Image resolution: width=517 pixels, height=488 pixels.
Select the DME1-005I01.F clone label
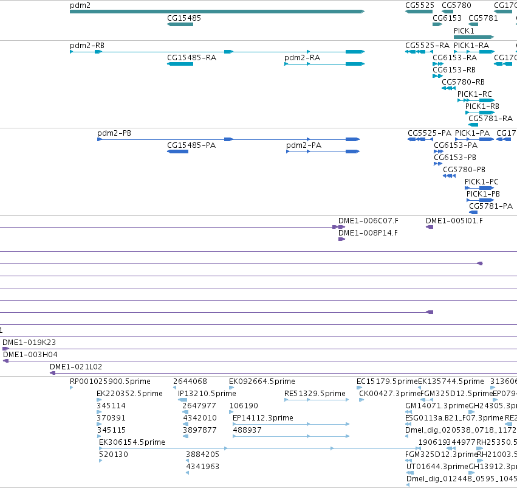[454, 220]
